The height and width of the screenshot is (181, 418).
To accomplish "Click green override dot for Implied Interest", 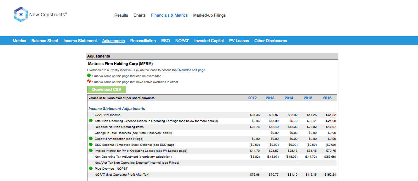I will pos(91,151).
